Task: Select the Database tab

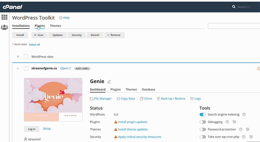Action: tap(148, 90)
